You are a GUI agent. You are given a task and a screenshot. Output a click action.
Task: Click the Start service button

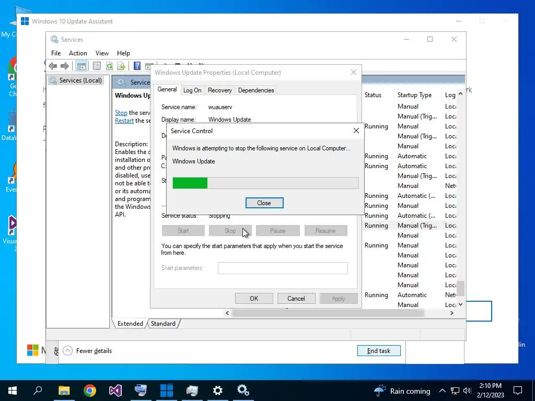coord(183,231)
